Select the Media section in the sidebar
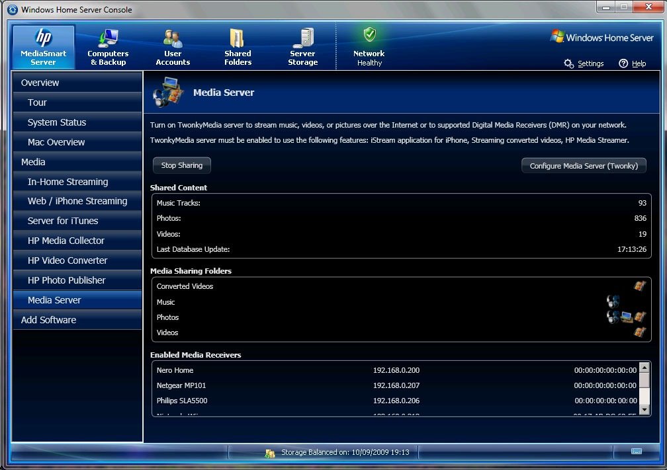The height and width of the screenshot is (470, 667). pos(77,162)
